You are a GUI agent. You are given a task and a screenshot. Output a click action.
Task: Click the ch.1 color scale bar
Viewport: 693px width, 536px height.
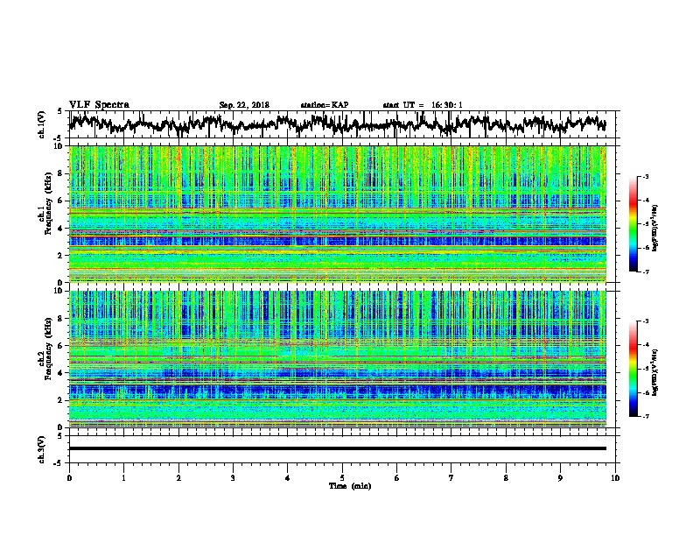[633, 224]
